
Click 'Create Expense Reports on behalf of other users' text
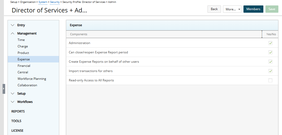(x=104, y=62)
